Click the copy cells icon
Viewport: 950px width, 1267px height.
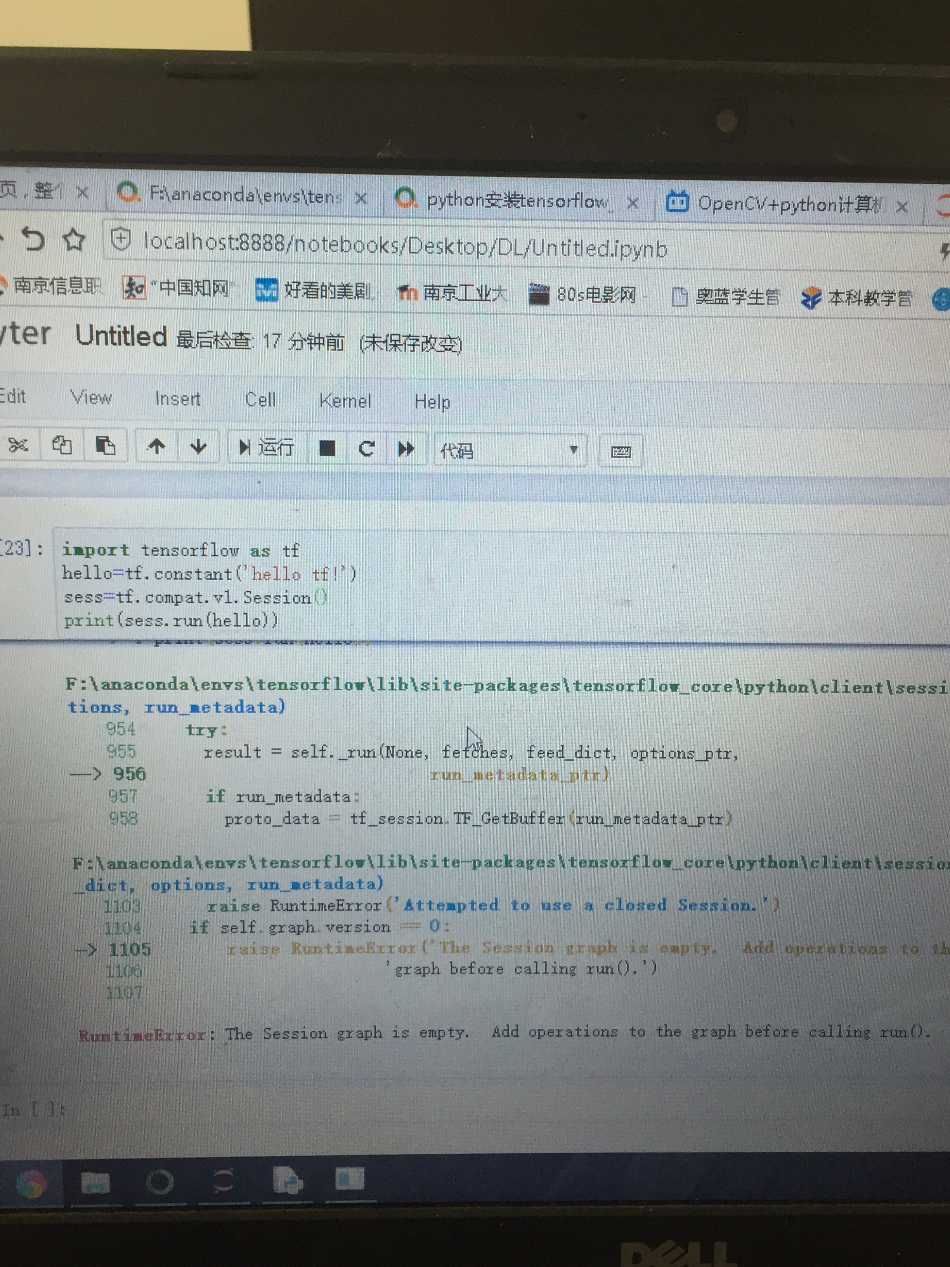62,445
